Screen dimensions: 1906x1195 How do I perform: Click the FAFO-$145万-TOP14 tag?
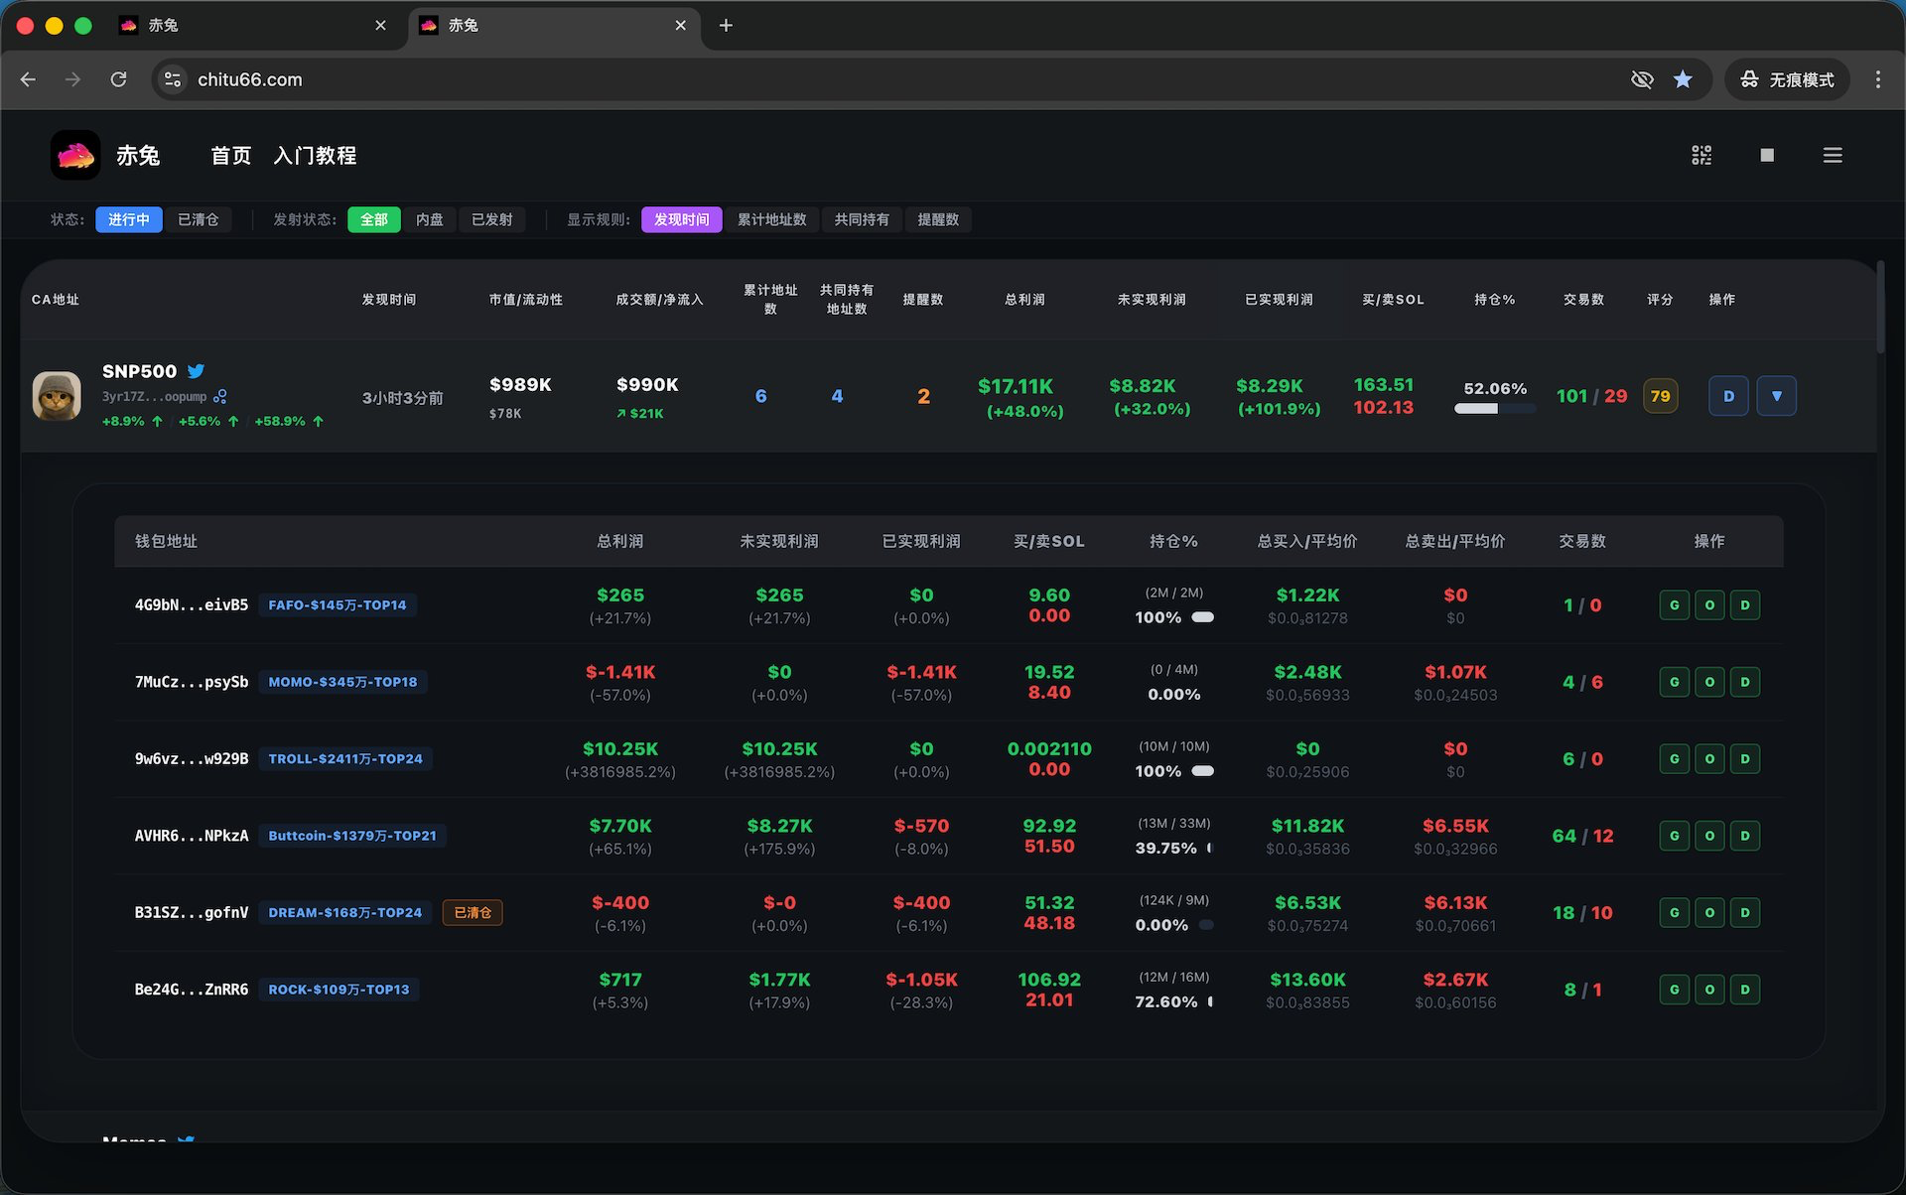(x=338, y=605)
